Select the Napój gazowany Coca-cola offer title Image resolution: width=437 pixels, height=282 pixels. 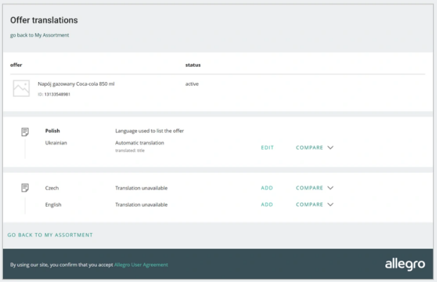76,84
